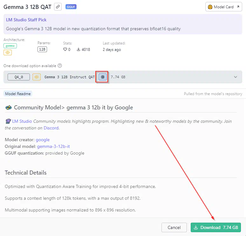Click the downloads count icon showing 4018
The width and height of the screenshot is (246, 236).
(79, 50)
